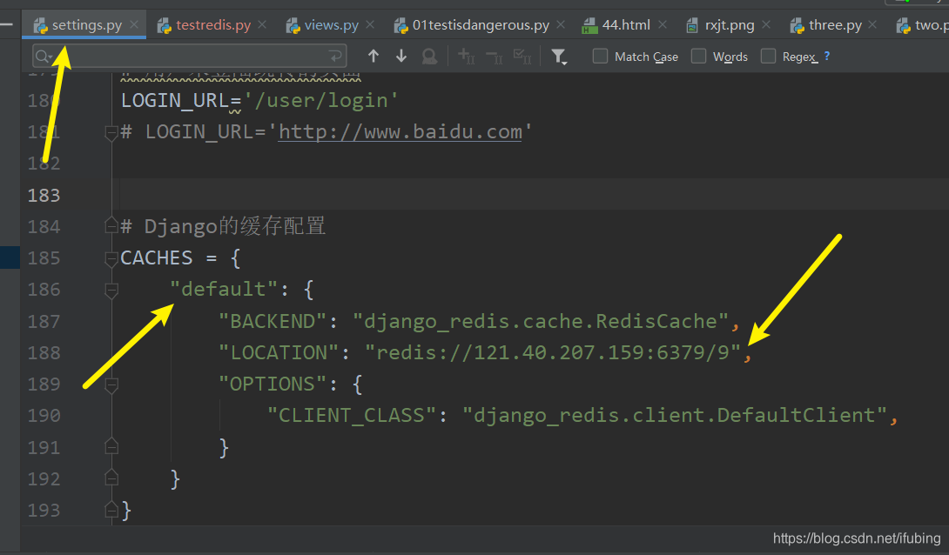Collapse the "OPTIONS" dict at line 189
Screen dimensions: 949x555
111,384
